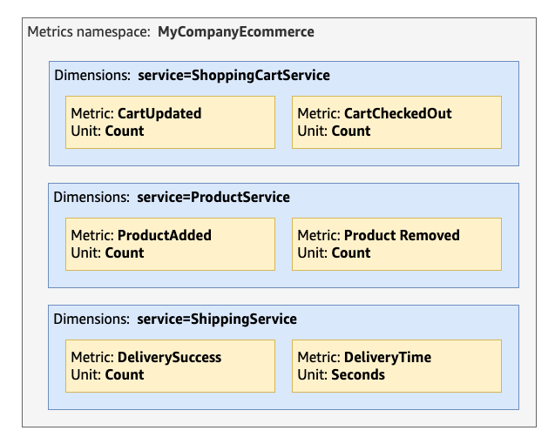Choose the DeliveryTime metric name
The image size is (555, 444).
387,358
